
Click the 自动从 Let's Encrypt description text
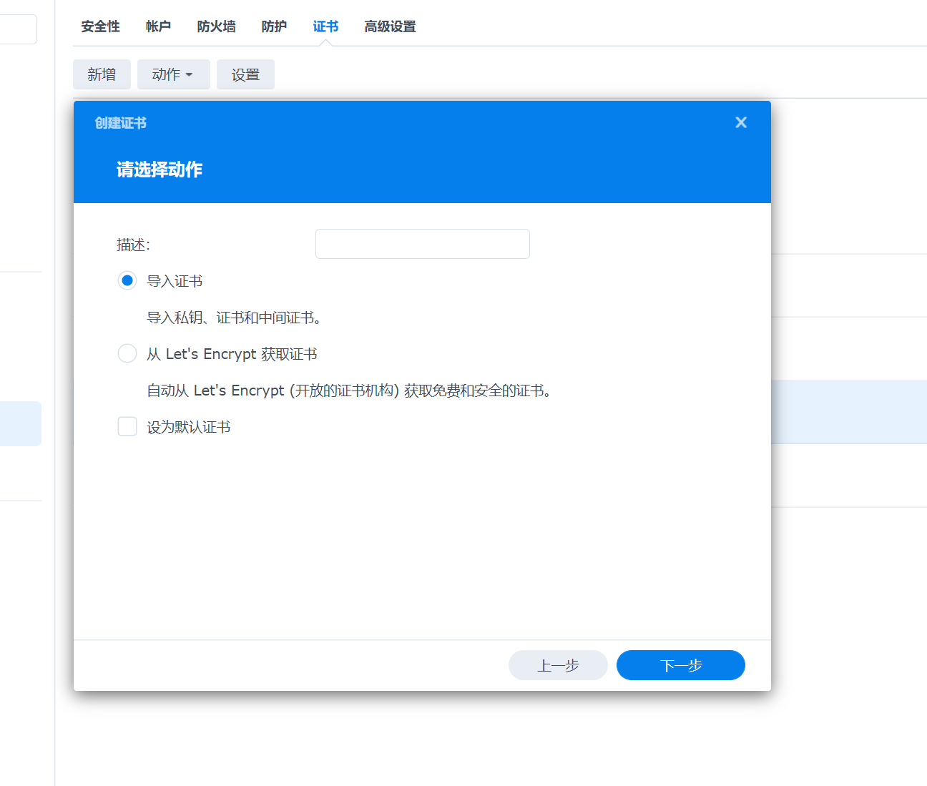(x=349, y=390)
